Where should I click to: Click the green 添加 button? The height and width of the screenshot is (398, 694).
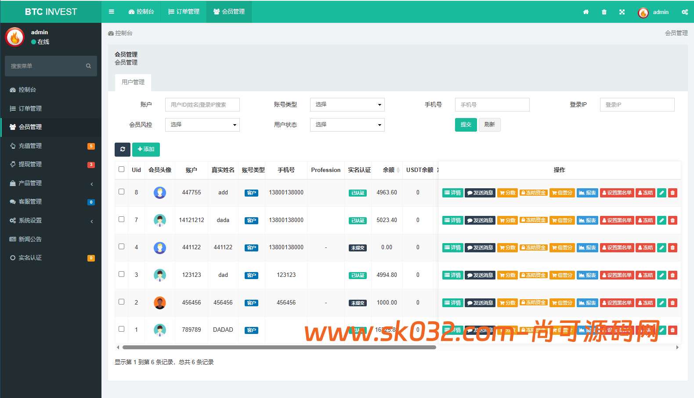[146, 149]
